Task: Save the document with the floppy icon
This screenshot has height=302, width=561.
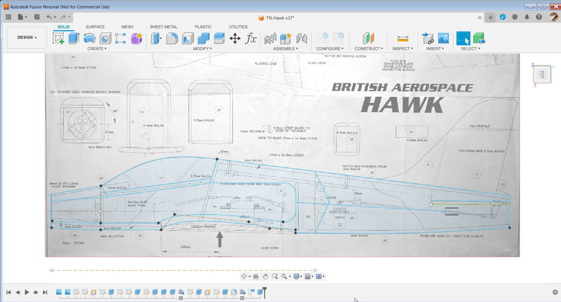Action: point(37,17)
